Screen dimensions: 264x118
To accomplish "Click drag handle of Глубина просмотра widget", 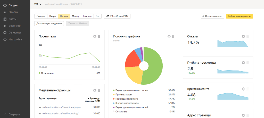I will pyautogui.click(x=247, y=63).
